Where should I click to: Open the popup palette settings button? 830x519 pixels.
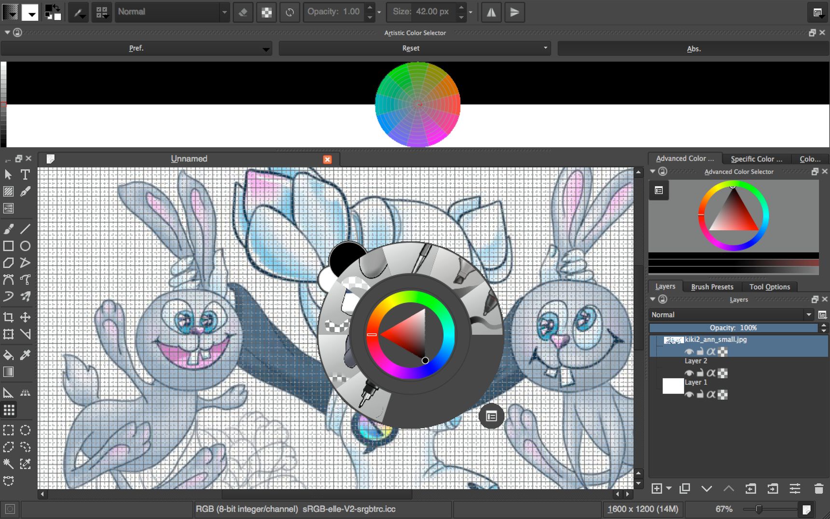click(x=491, y=416)
